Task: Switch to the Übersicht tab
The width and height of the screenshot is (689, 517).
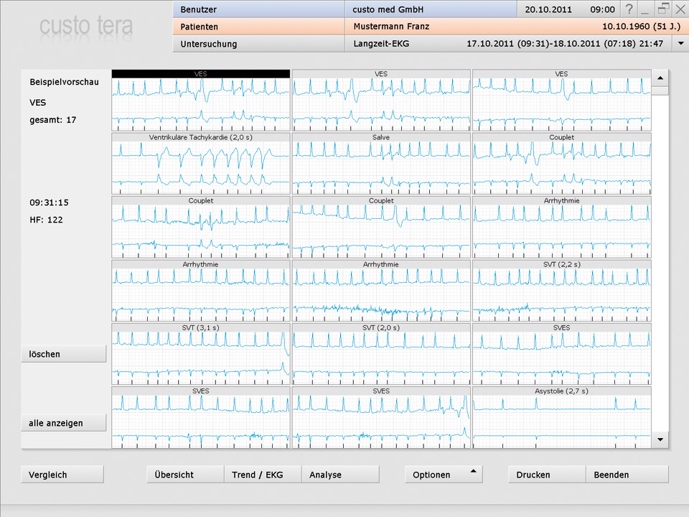Action: click(185, 475)
